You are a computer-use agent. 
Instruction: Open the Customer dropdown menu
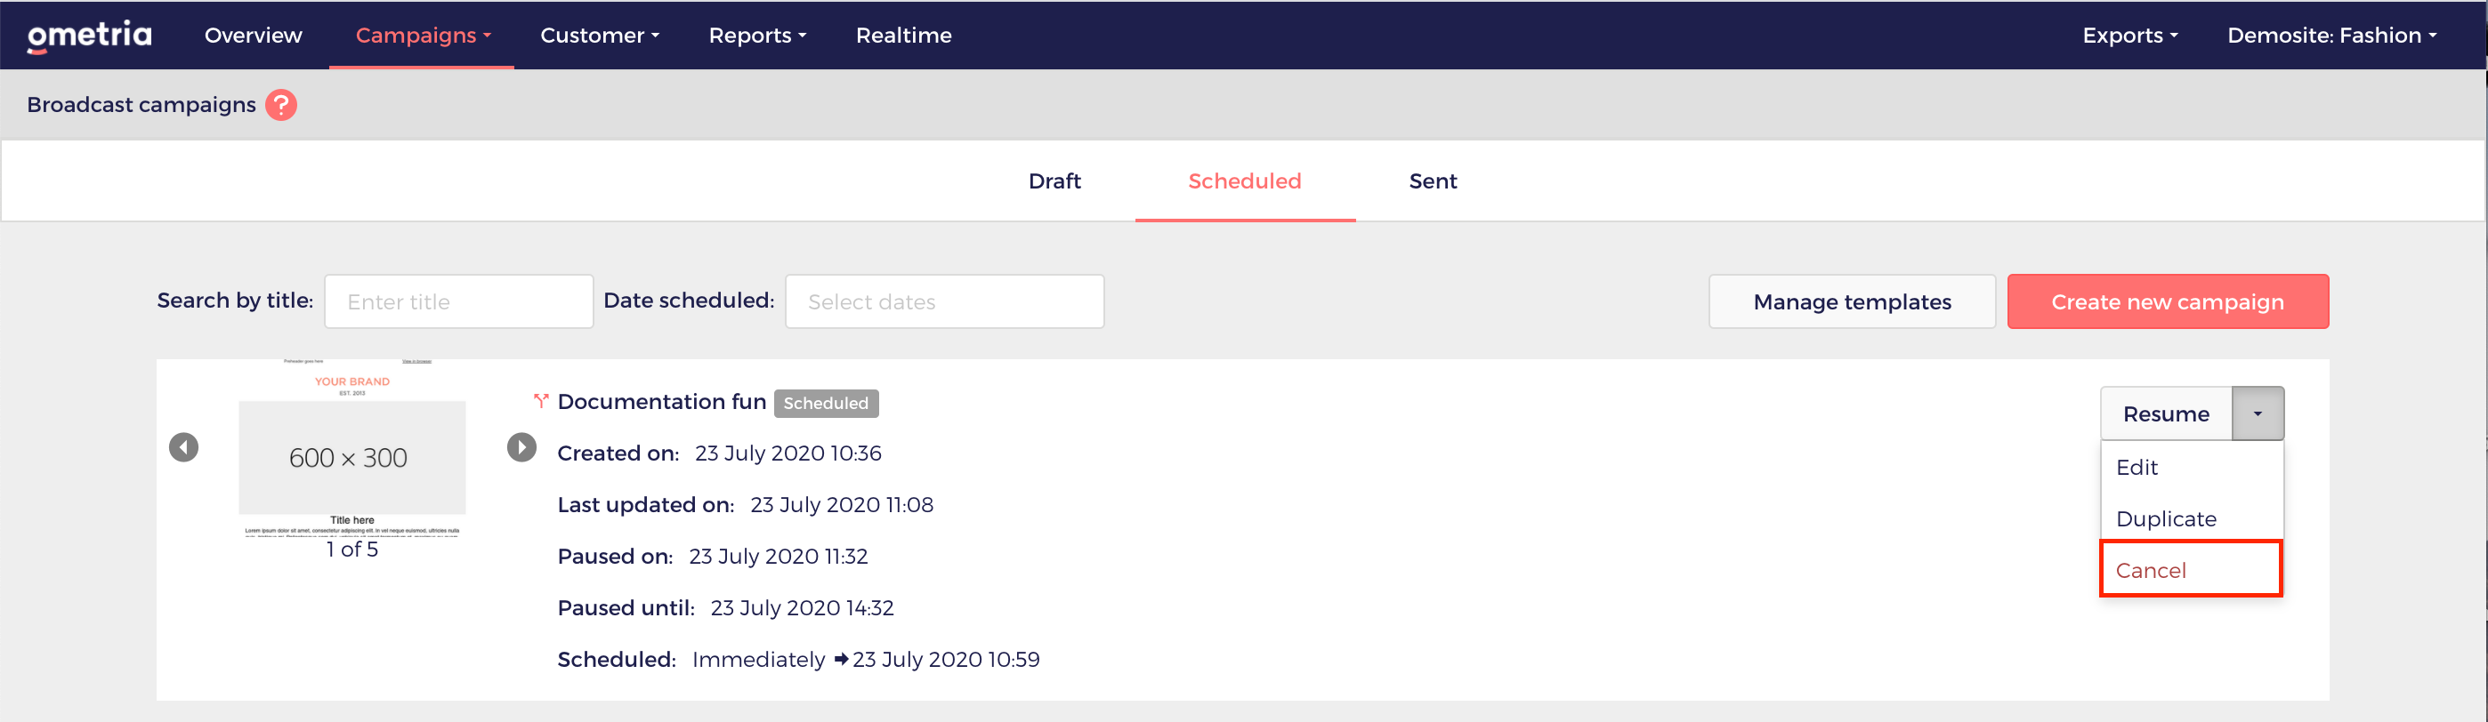600,35
